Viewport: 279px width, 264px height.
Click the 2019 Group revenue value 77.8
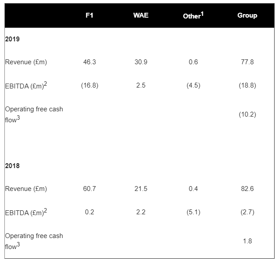point(247,62)
